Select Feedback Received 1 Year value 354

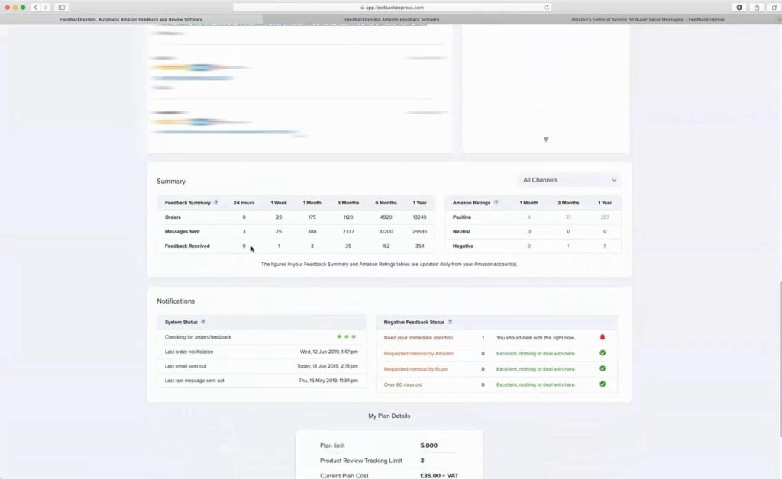pos(419,246)
